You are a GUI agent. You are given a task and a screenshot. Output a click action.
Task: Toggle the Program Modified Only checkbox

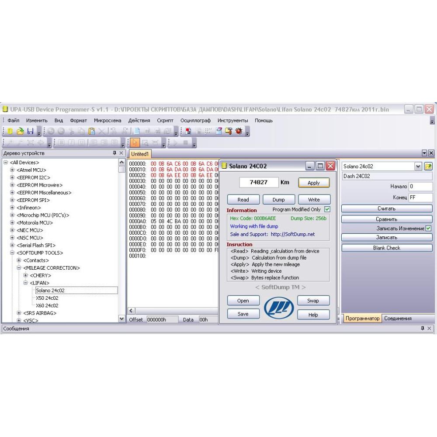pos(327,209)
